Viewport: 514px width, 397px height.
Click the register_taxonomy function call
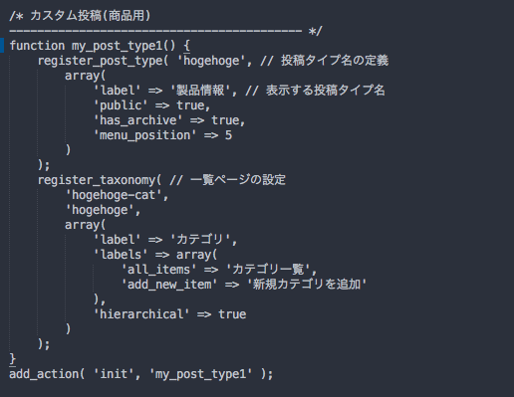pos(97,180)
